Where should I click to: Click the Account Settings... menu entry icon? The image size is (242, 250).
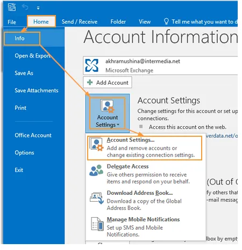(96, 144)
